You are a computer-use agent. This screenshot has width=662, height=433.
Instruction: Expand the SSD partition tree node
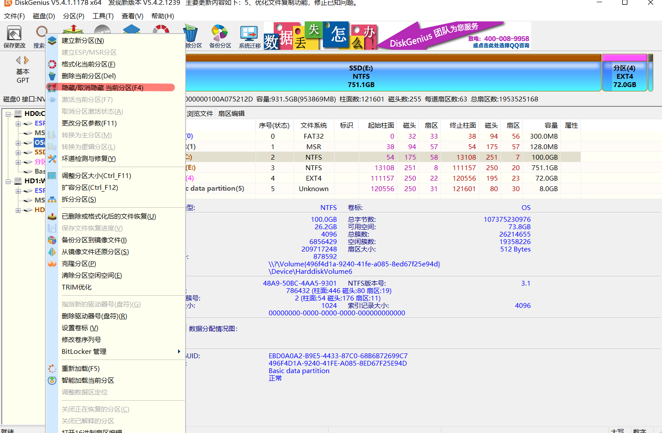tap(18, 152)
